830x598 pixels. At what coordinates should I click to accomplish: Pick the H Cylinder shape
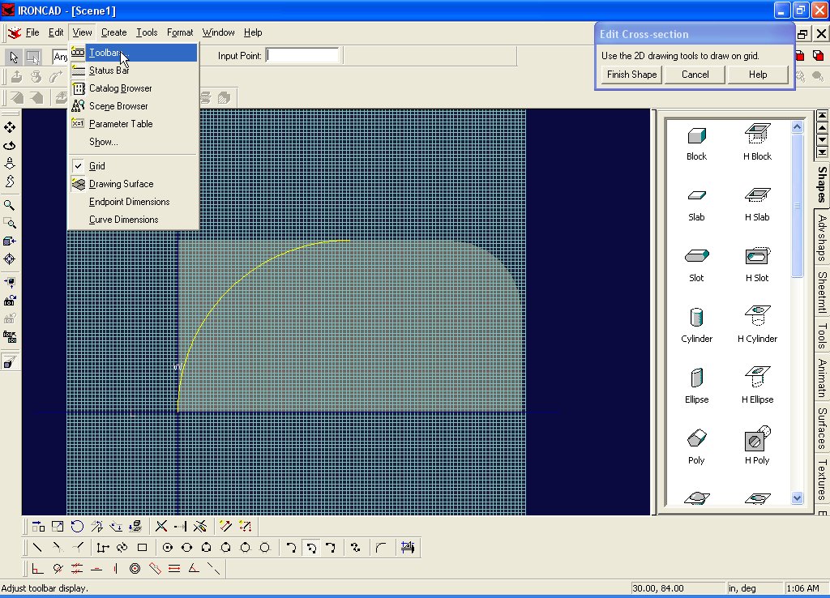pyautogui.click(x=758, y=324)
